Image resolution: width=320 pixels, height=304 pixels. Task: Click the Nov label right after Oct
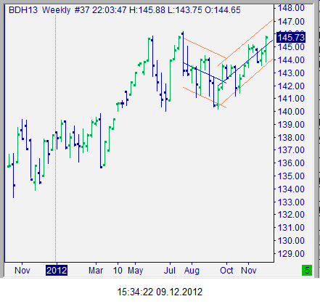point(249,270)
